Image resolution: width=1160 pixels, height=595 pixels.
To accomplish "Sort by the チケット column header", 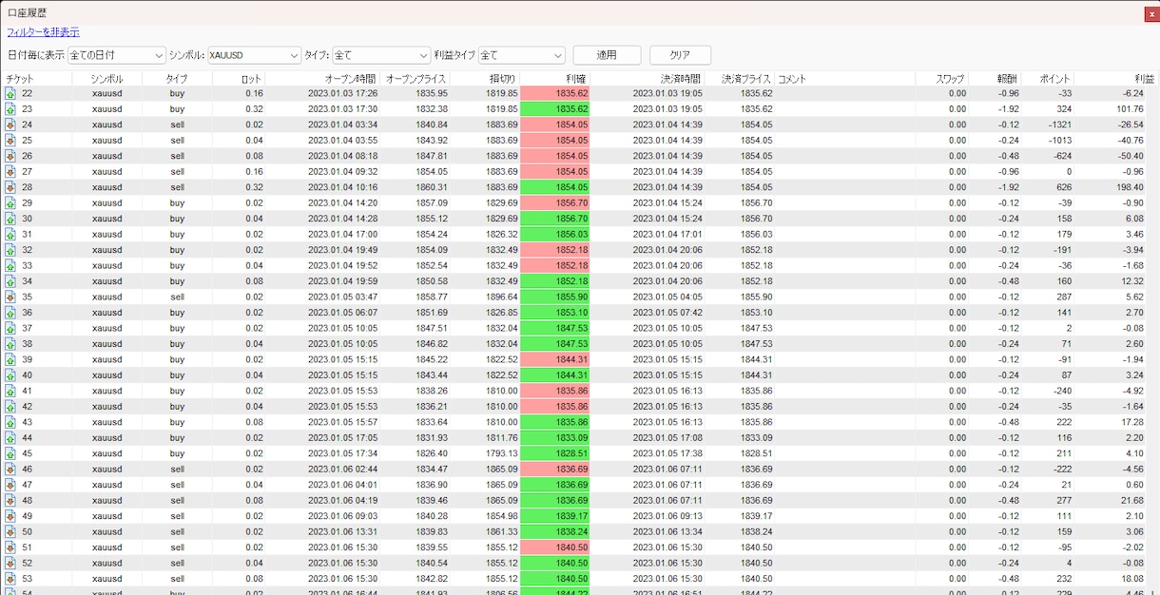I will point(21,79).
